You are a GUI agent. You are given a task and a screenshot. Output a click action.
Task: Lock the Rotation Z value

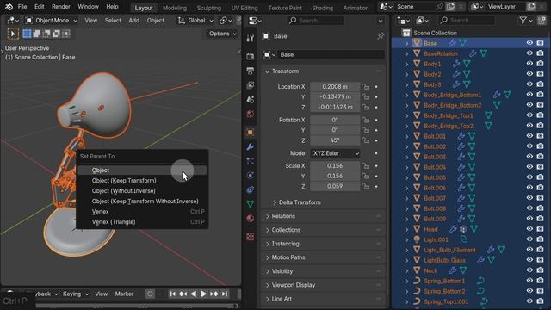366,140
